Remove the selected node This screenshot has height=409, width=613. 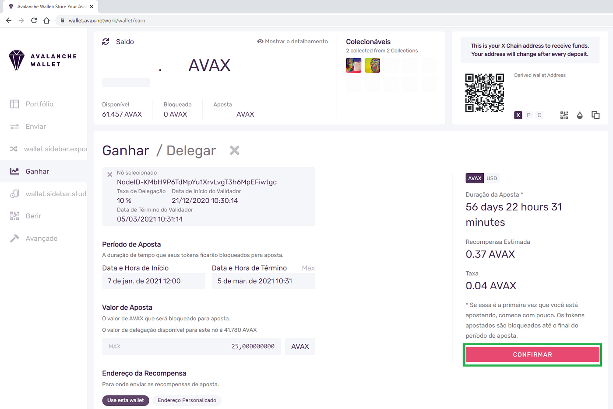110,174
